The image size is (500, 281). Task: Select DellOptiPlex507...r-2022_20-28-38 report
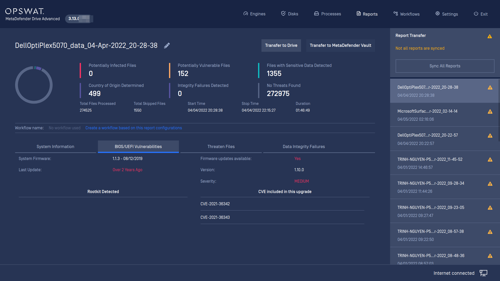pyautogui.click(x=444, y=91)
